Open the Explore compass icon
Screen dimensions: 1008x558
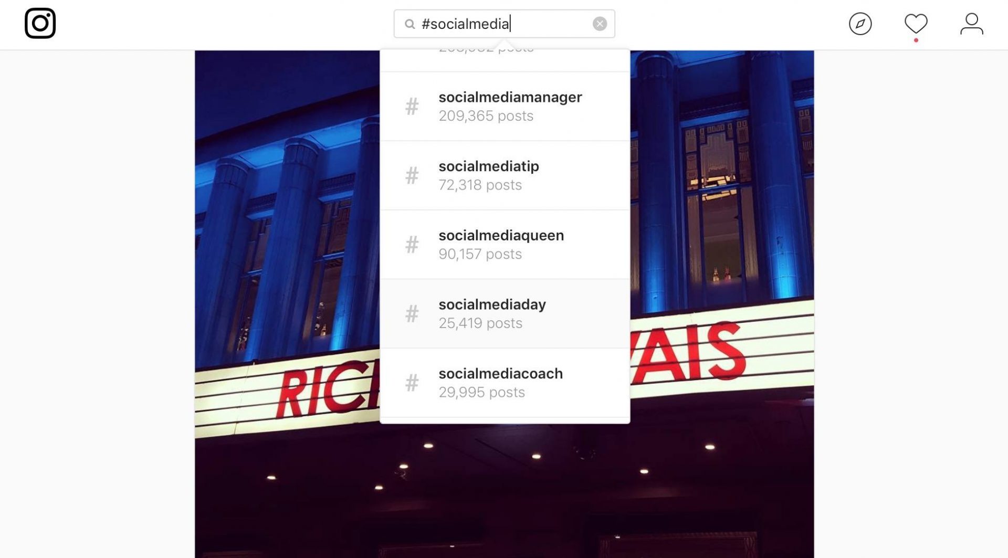click(860, 24)
